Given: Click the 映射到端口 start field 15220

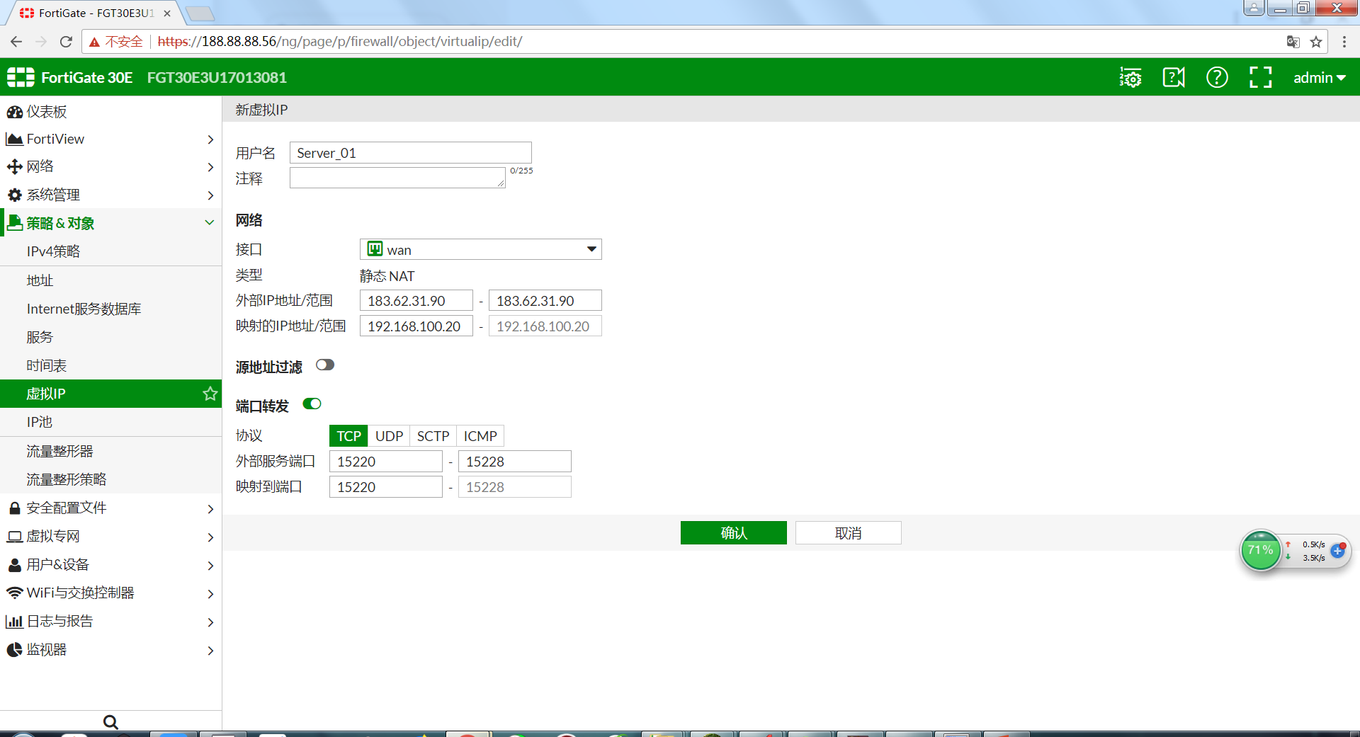Looking at the screenshot, I should tap(385, 487).
